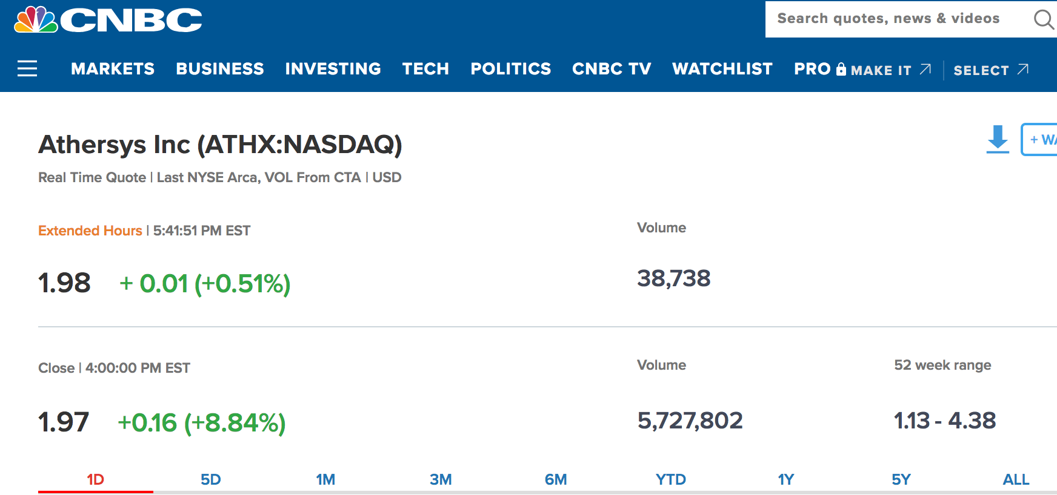Select the YTD chart range tab

(671, 480)
